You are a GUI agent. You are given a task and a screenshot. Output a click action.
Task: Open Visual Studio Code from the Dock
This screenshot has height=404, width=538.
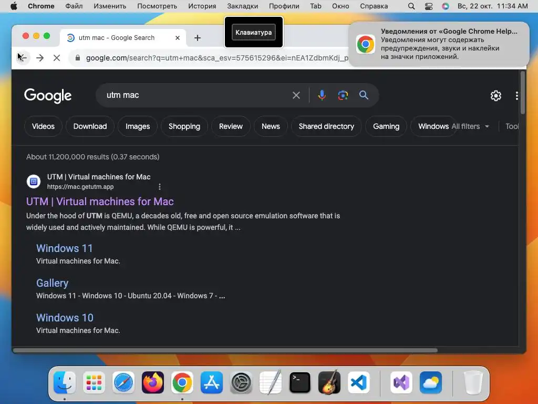coord(358,382)
